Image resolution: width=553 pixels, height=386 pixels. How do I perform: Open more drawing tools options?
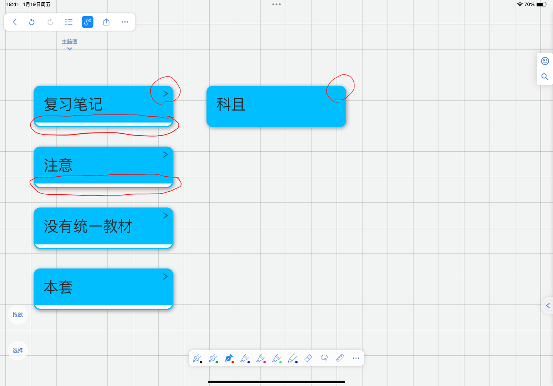tap(356, 358)
